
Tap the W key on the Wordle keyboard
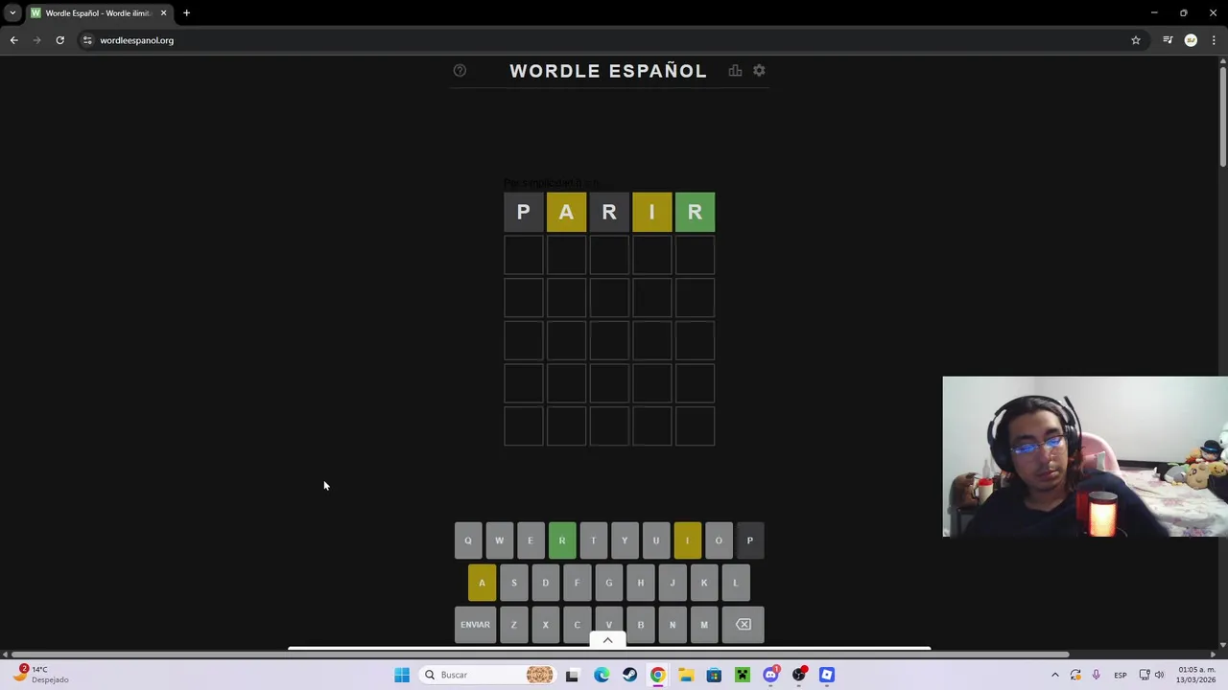(x=499, y=540)
